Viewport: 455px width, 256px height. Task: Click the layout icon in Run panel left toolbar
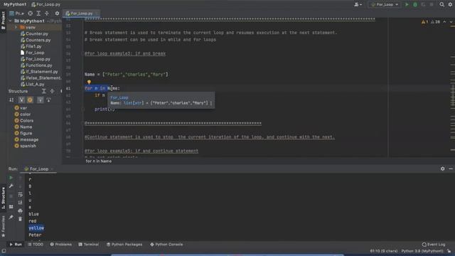point(11,207)
